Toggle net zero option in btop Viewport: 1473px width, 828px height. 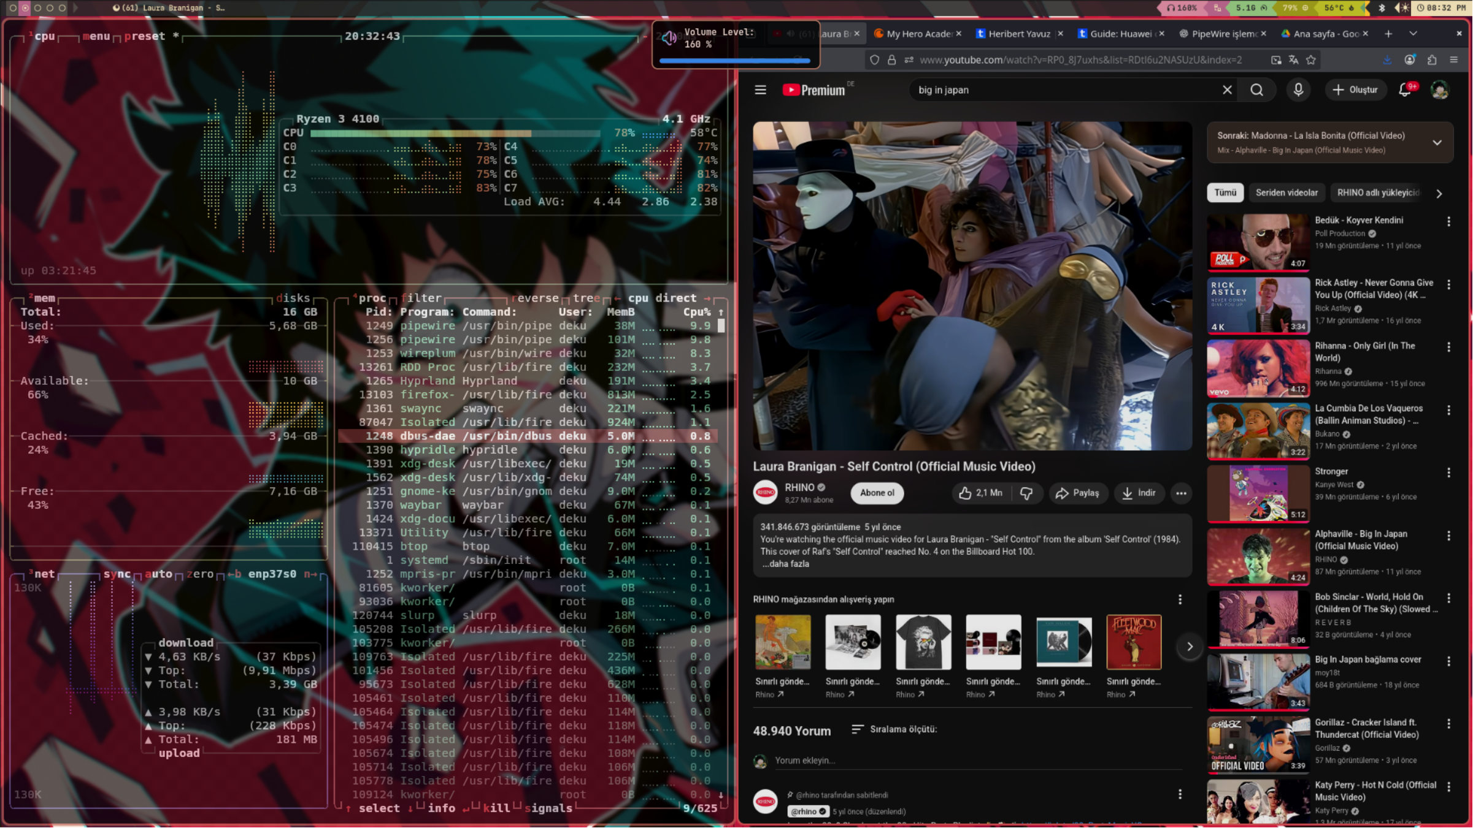point(200,574)
